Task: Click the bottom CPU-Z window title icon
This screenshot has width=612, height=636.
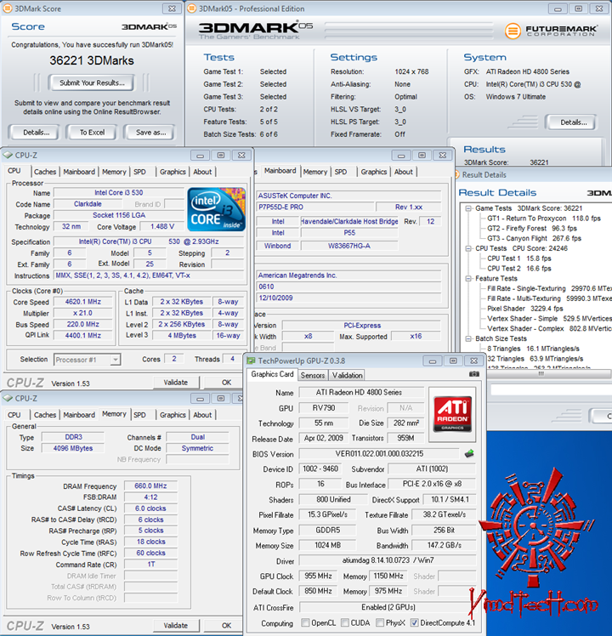Action: coord(8,398)
